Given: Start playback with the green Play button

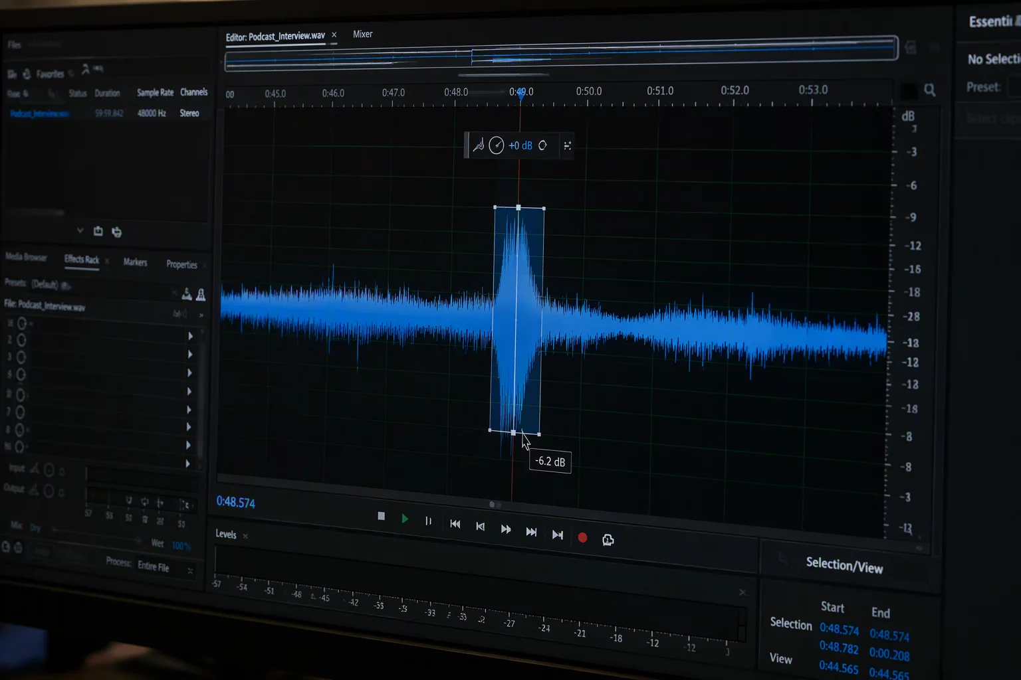Looking at the screenshot, I should pyautogui.click(x=405, y=519).
